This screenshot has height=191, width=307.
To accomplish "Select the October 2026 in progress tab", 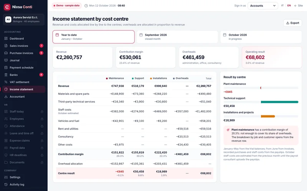I will pyautogui.click(x=261, y=37).
